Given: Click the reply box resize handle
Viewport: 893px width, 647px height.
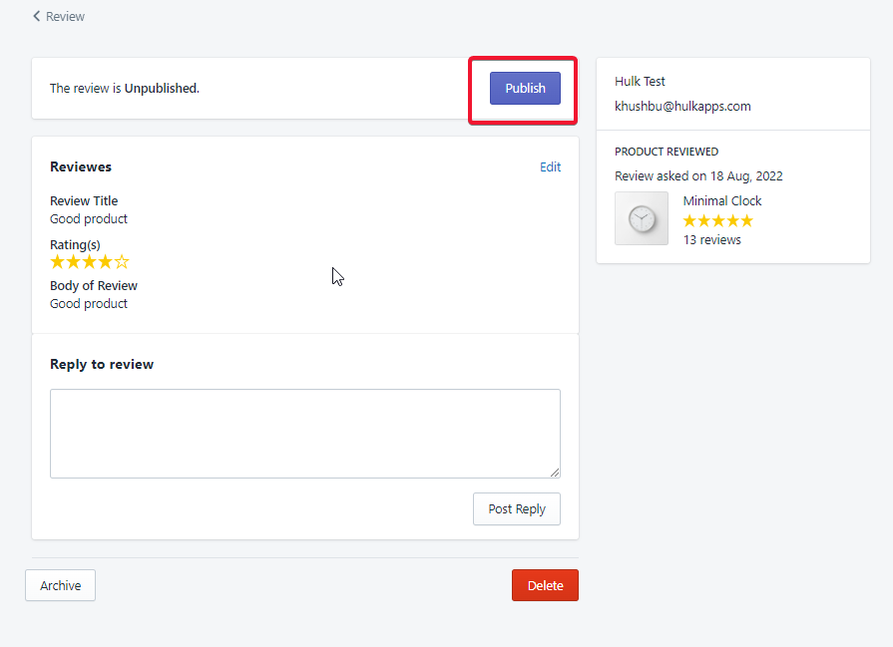Looking at the screenshot, I should pyautogui.click(x=555, y=473).
